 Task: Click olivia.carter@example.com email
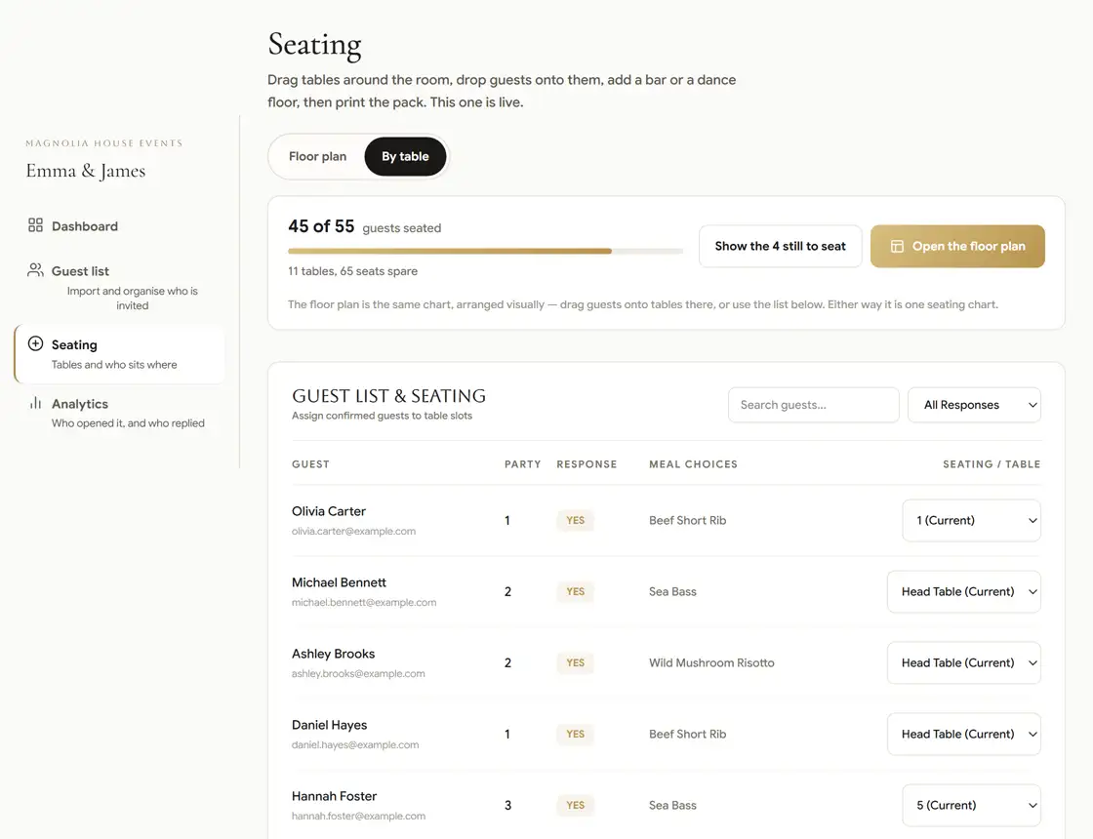pos(353,531)
